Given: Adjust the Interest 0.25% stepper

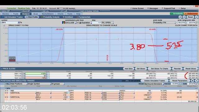Looking at the screenshot, I should click(179, 84).
